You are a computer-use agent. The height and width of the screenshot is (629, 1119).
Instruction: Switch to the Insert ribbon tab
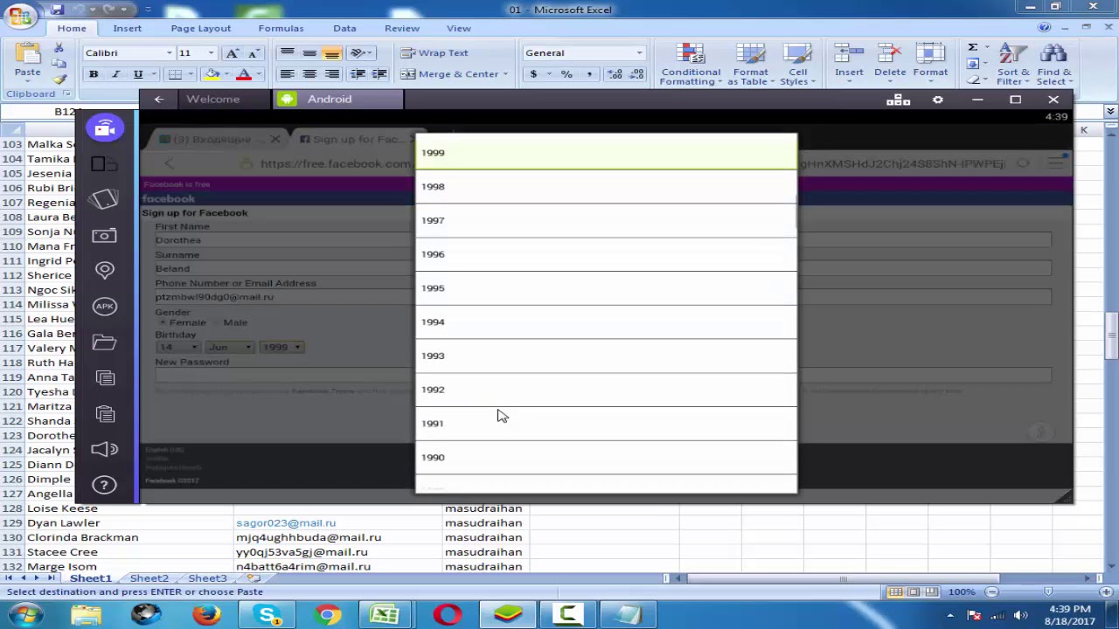point(127,28)
